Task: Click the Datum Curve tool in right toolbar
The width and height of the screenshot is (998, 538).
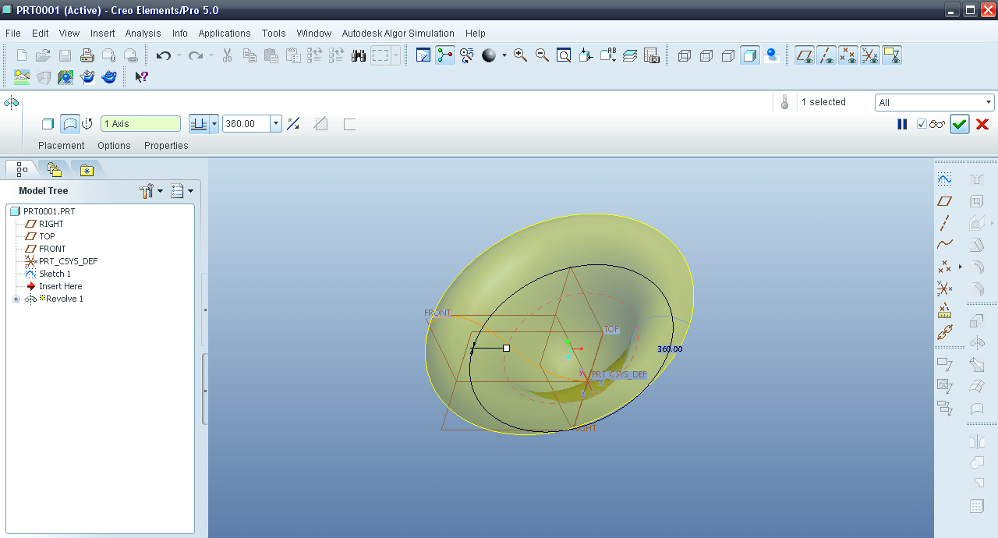Action: tap(944, 245)
